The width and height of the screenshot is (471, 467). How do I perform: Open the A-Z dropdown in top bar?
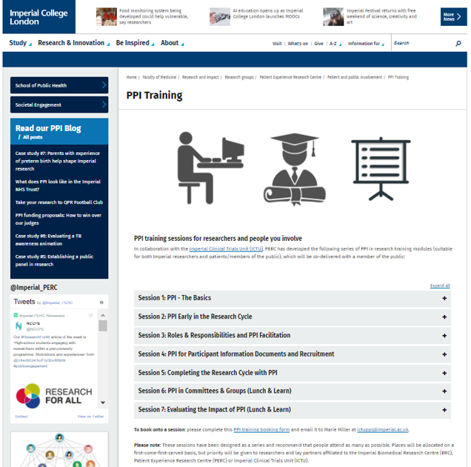[335, 44]
